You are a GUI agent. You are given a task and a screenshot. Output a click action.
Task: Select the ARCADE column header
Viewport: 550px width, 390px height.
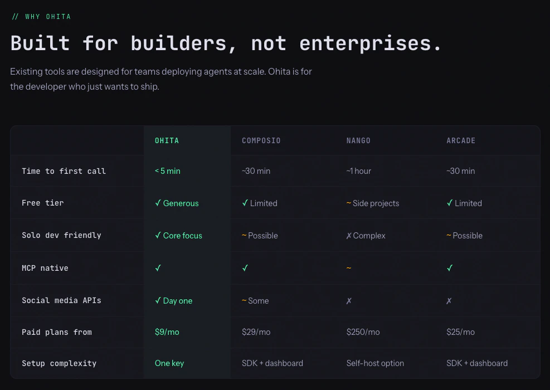460,140
